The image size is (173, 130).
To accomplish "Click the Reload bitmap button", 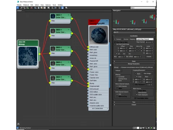I will (x=118, y=70).
